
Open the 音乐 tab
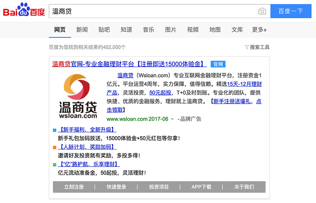(x=149, y=30)
